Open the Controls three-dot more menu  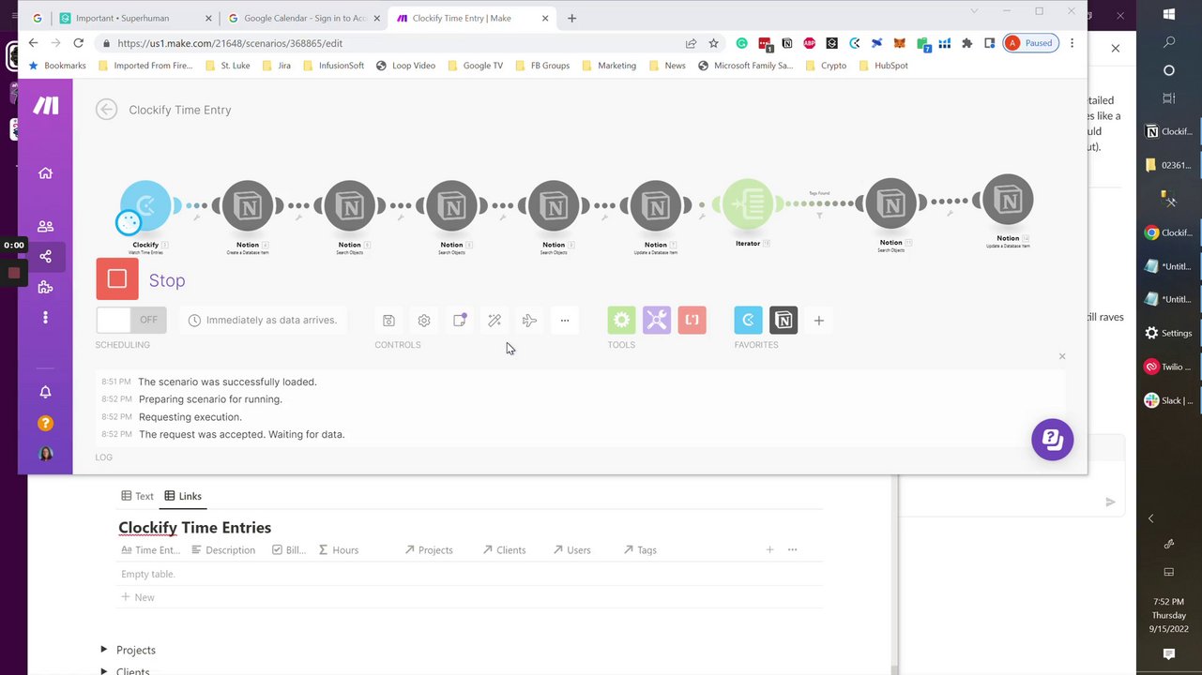pos(565,321)
